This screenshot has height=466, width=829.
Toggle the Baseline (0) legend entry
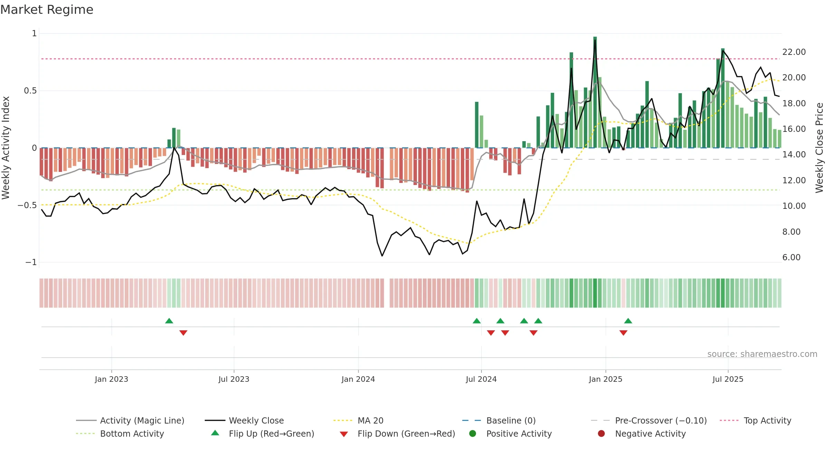[x=499, y=420]
